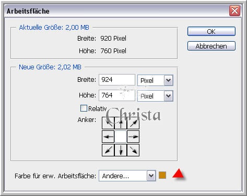This screenshot has height=196, width=247.
Task: Click the "Neue Größe: 2,02 MB" heading
Action: click(x=50, y=67)
